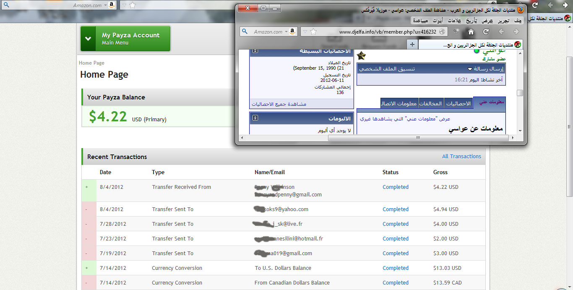Open All Transactions link on Payza page
Screen dimensions: 573x290
[x=461, y=156]
